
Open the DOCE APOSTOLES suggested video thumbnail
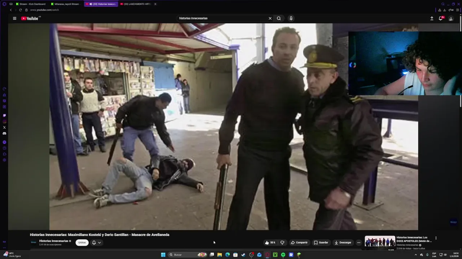coord(380,243)
